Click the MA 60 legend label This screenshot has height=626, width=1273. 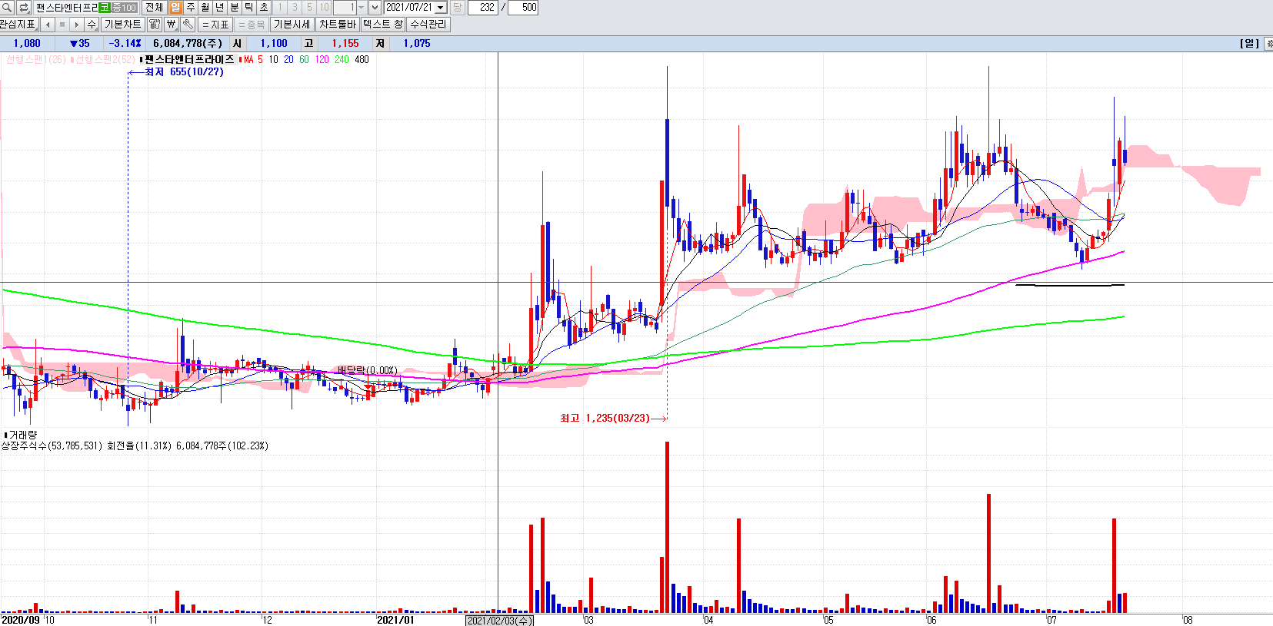(x=304, y=59)
